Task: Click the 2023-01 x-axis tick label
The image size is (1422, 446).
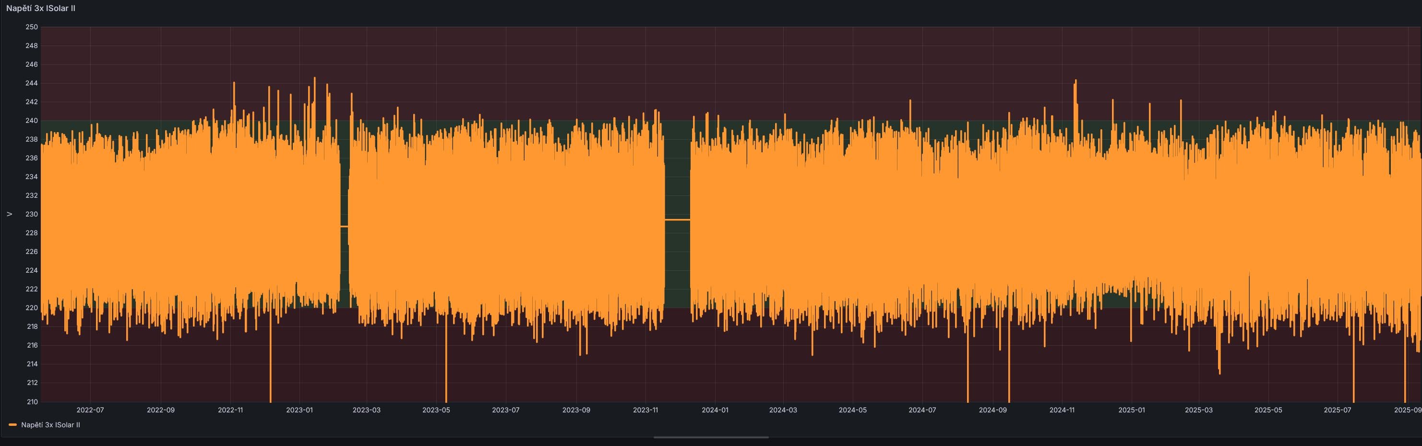Action: [299, 410]
